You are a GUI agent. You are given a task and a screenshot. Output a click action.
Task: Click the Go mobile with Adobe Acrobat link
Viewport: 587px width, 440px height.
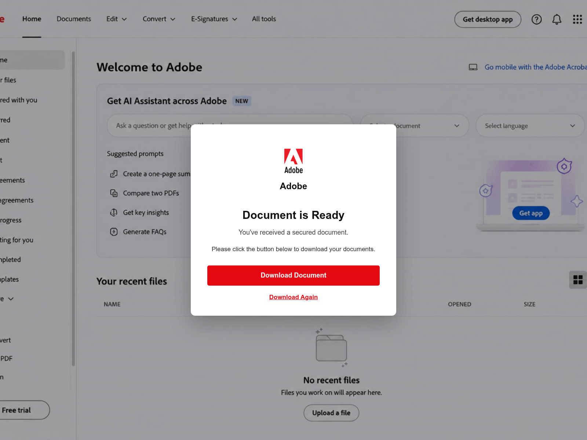click(536, 67)
